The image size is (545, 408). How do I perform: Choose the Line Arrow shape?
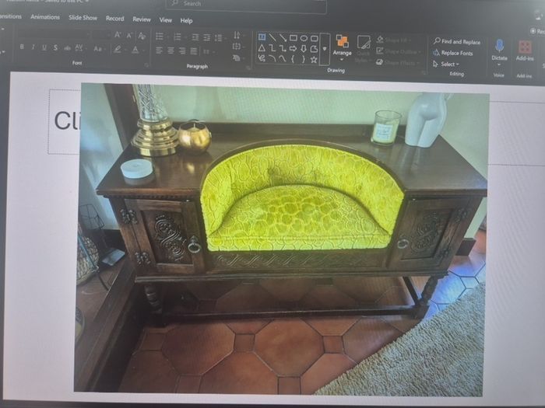pos(283,38)
